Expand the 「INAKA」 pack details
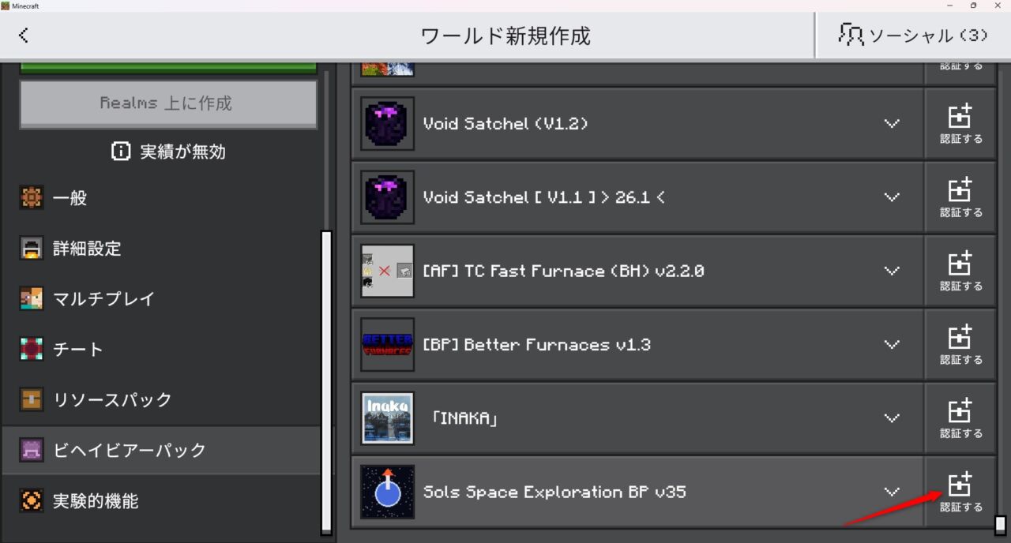This screenshot has width=1011, height=543. [892, 418]
